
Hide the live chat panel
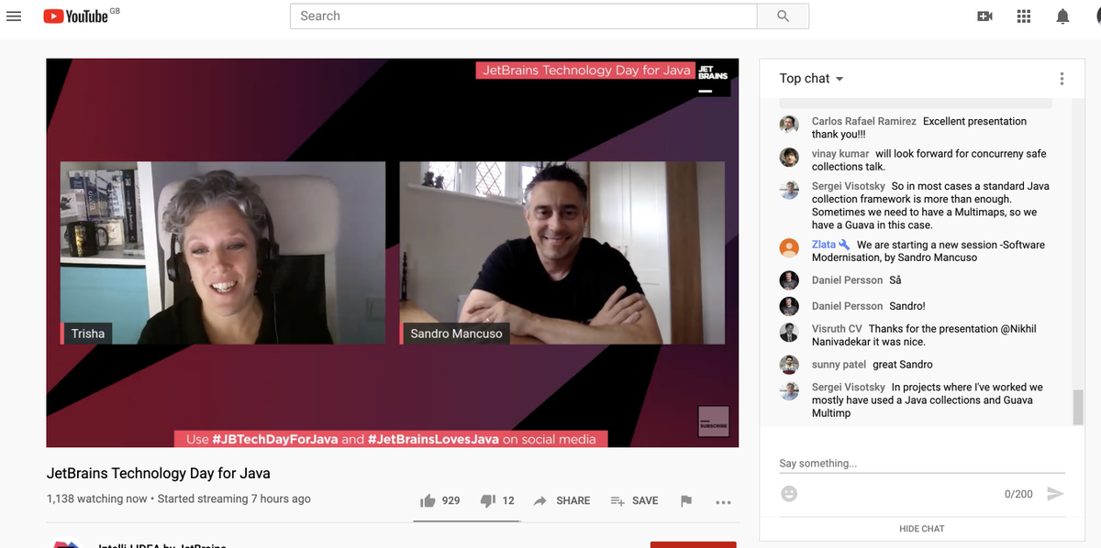coord(921,529)
